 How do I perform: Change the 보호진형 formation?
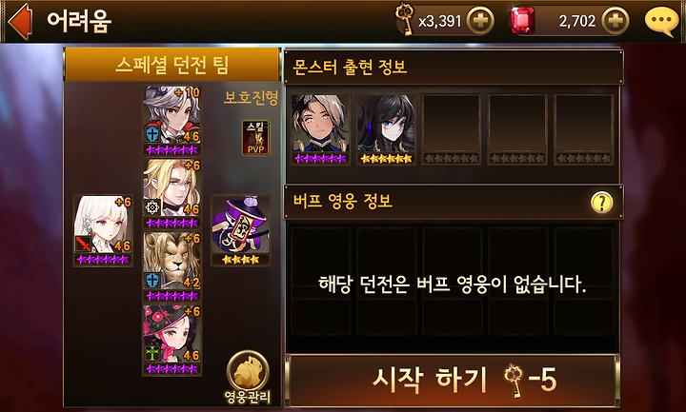(252, 97)
